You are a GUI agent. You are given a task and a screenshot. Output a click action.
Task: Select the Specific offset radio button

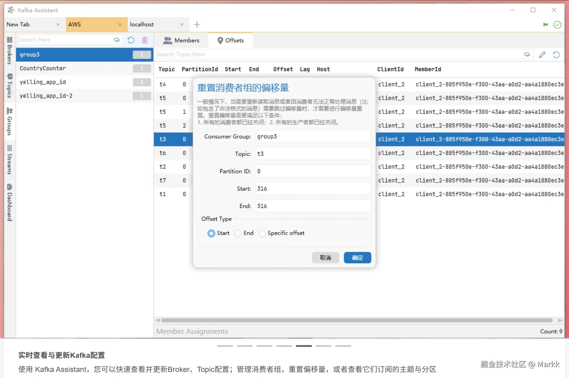coord(262,233)
